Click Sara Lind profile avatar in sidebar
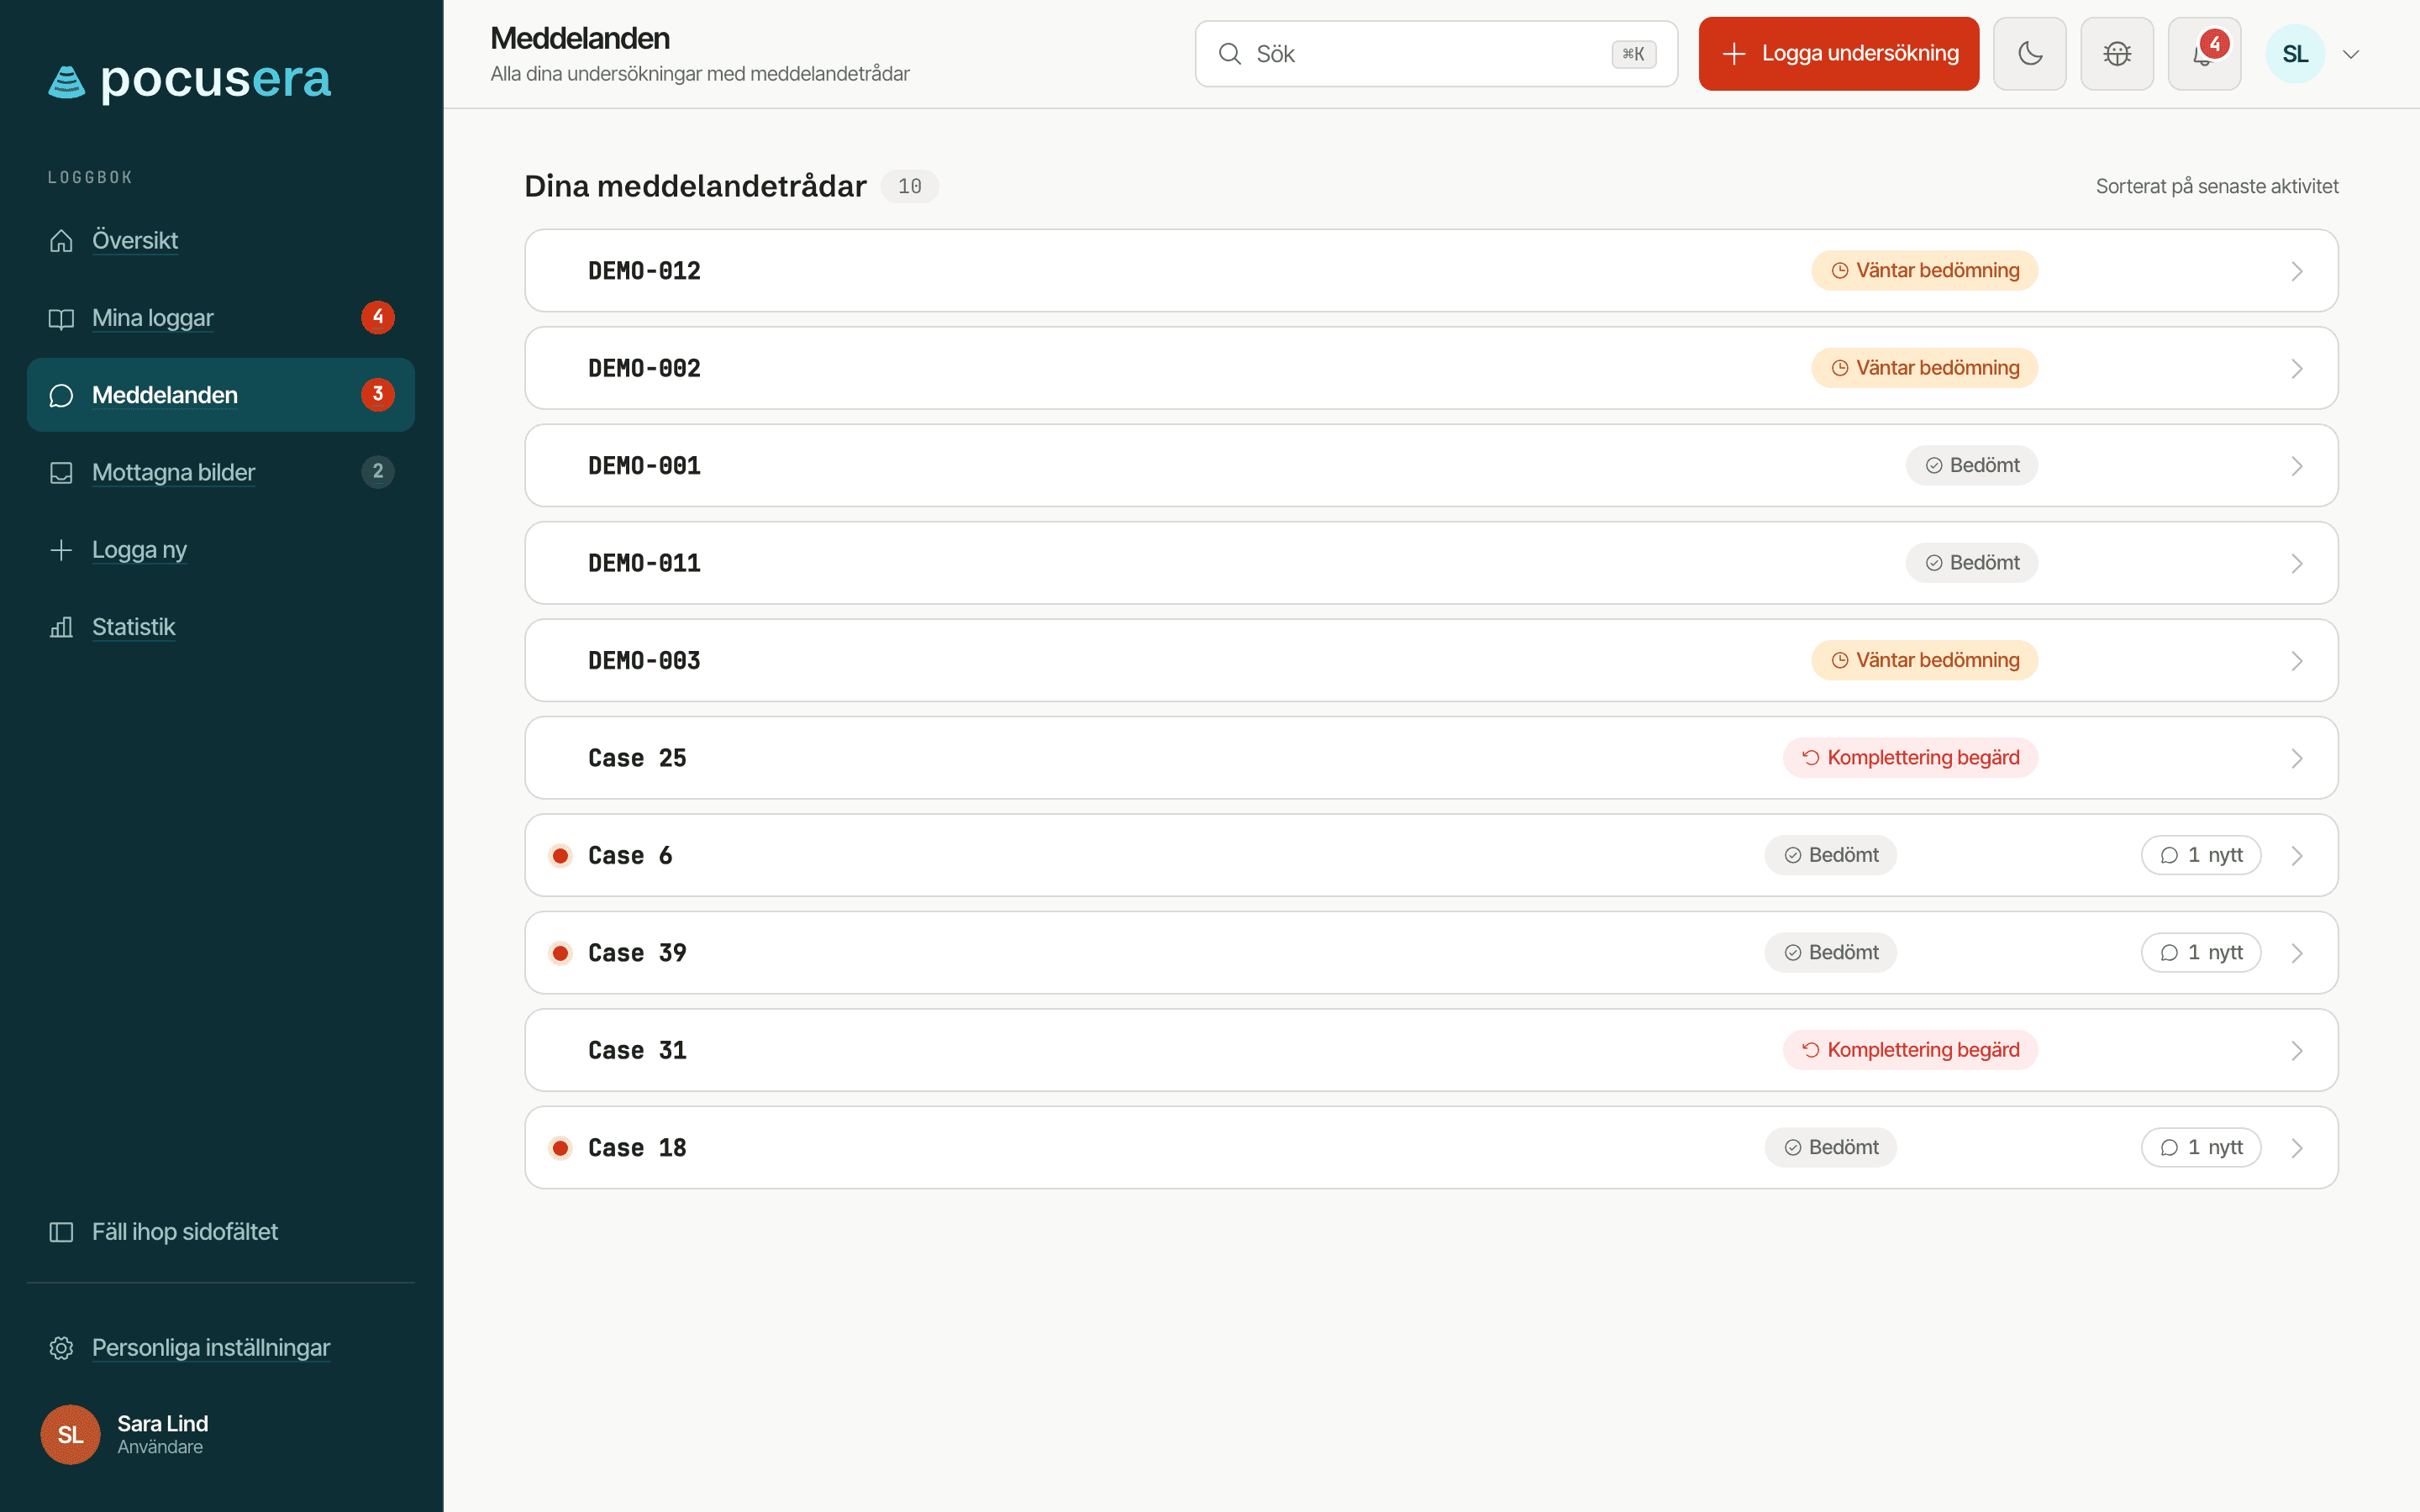The width and height of the screenshot is (2420, 1512). click(70, 1434)
